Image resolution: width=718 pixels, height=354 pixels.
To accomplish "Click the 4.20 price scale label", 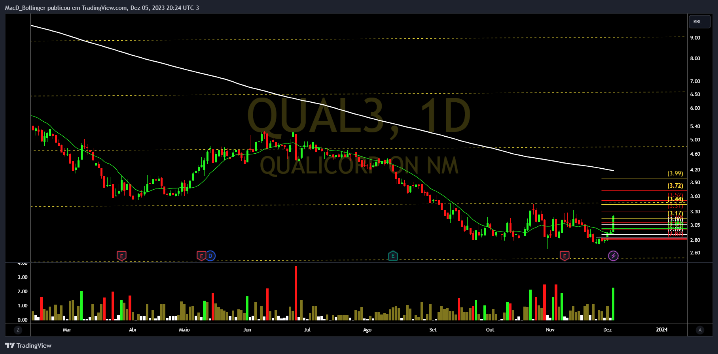I will [x=695, y=170].
